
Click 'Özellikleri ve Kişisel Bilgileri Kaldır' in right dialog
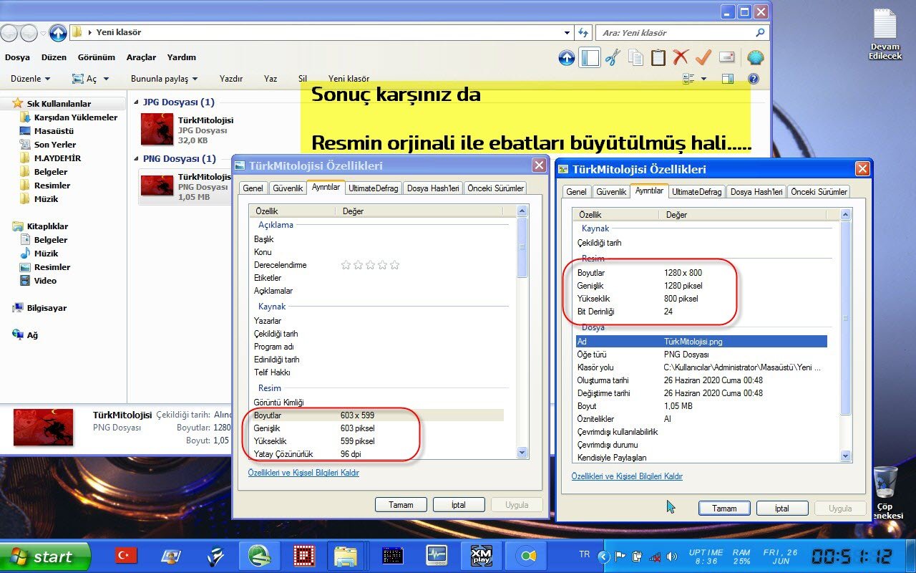pyautogui.click(x=627, y=476)
